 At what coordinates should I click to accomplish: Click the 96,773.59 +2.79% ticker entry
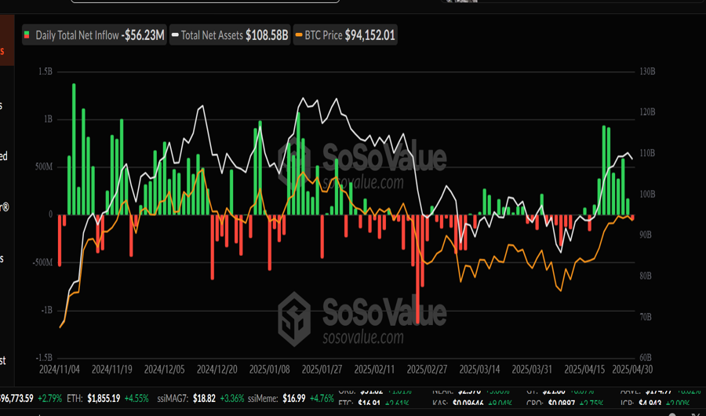[31, 399]
